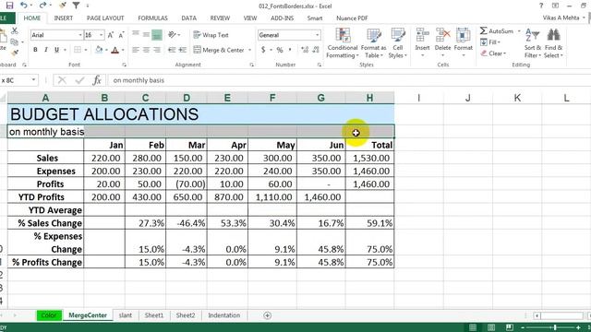Viewport: 591px width, 332px height.
Task: Click the Increase Indent icon
Action: click(183, 50)
